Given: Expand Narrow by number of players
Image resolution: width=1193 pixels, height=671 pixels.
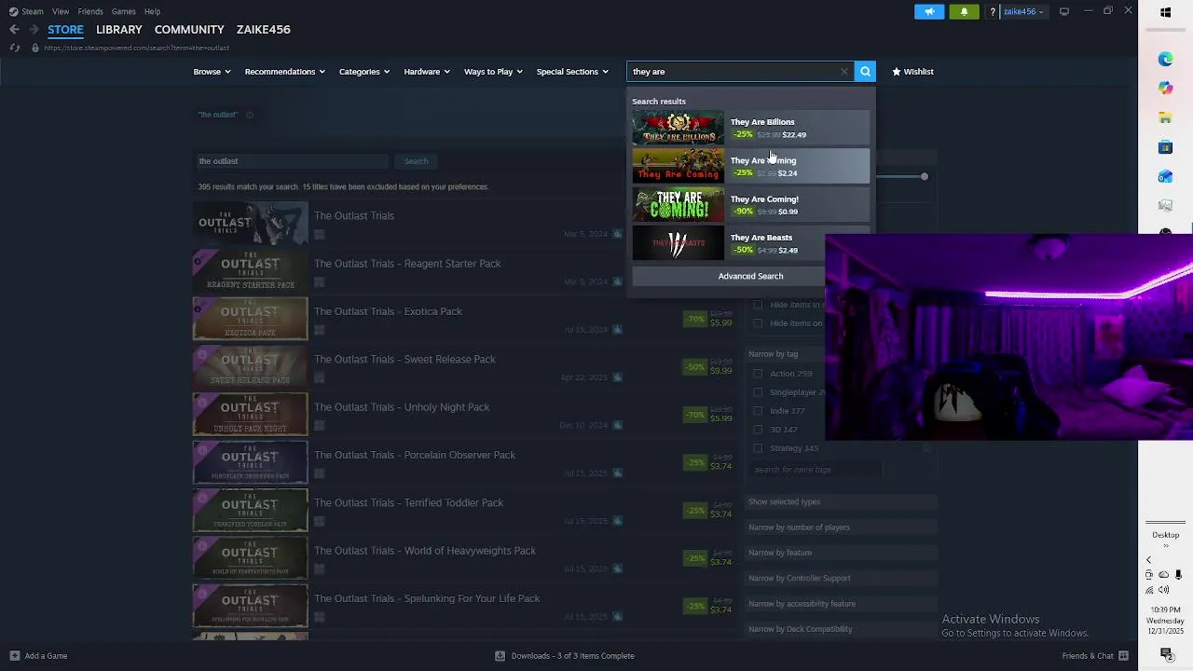Looking at the screenshot, I should click(x=842, y=527).
